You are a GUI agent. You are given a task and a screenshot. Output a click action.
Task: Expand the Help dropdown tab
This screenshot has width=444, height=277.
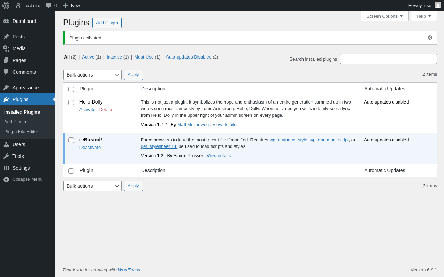click(424, 16)
